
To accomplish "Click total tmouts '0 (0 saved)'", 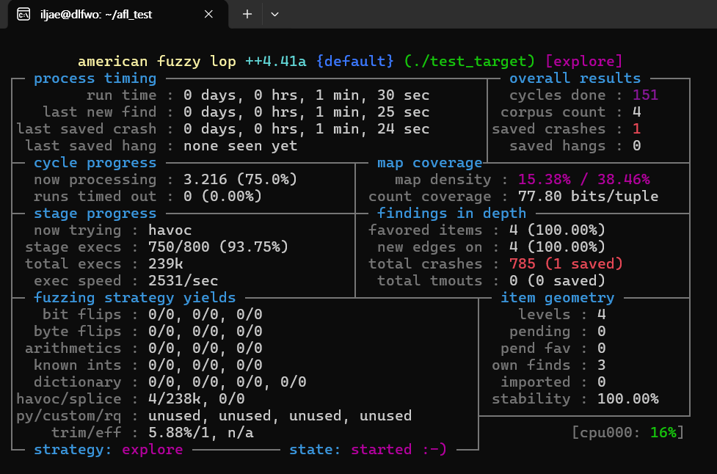I will click(558, 280).
